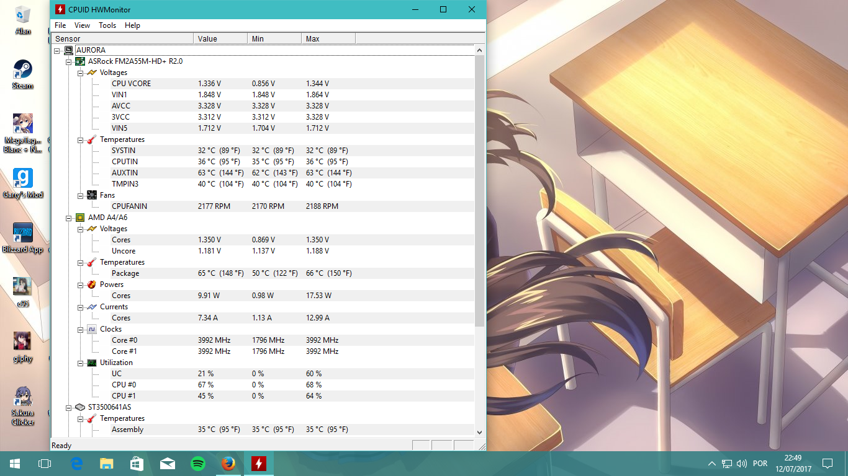
Task: Collapse the AURORA root node
Action: (x=57, y=50)
